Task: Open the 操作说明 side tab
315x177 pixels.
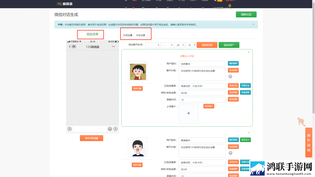Action: pyautogui.click(x=309, y=143)
